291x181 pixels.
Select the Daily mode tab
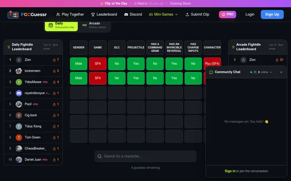[61, 25]
